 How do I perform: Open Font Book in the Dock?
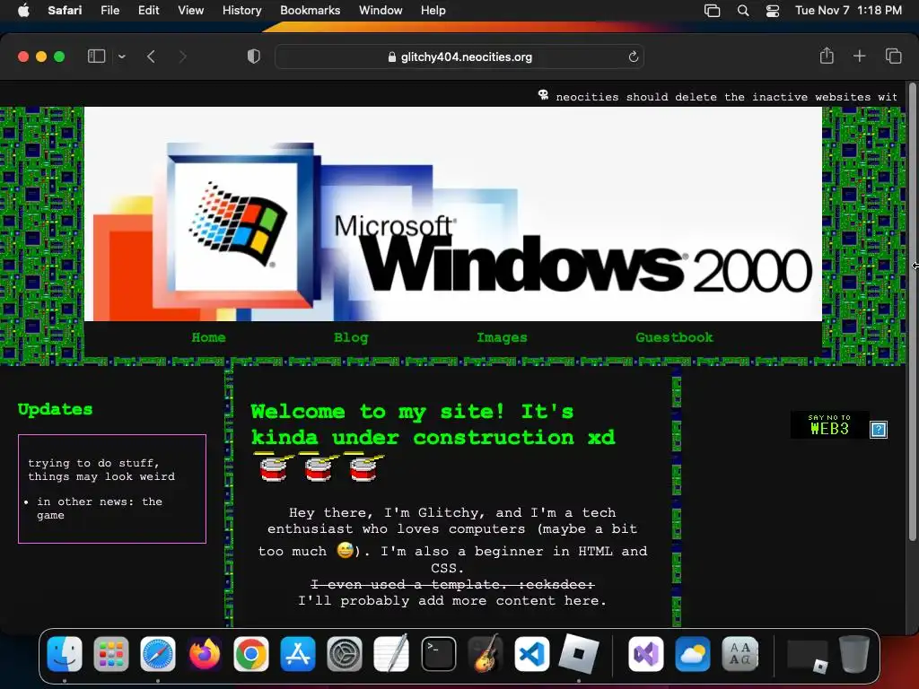(x=740, y=654)
